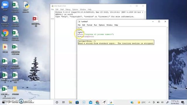
Task: Close the IDLE Shell window
Action: [143, 6]
